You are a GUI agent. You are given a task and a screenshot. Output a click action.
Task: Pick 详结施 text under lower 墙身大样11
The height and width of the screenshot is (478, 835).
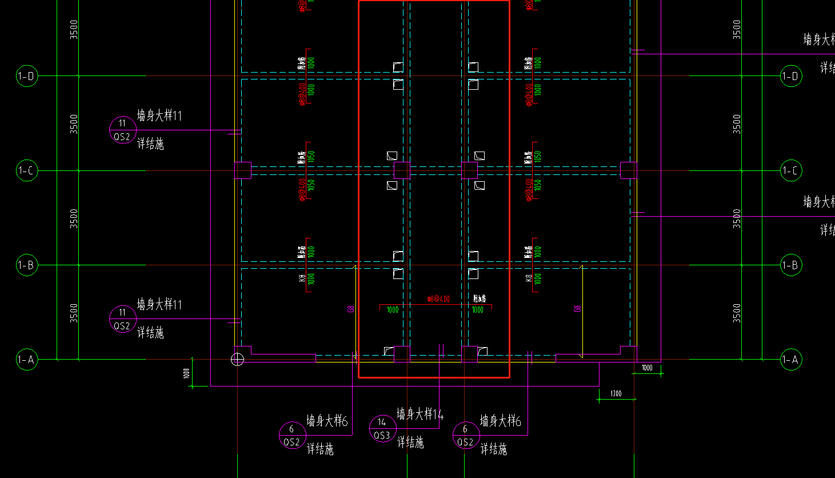(x=150, y=332)
